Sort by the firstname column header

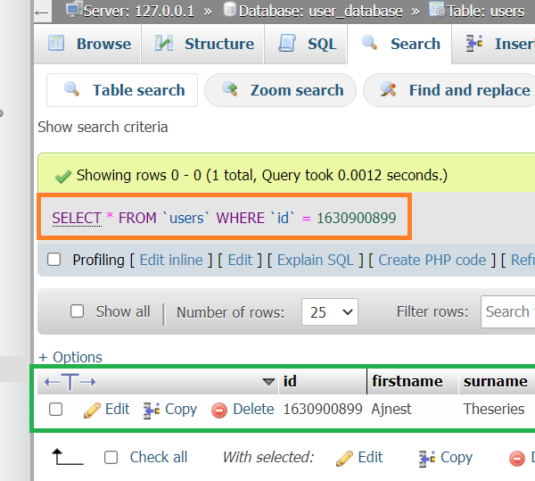407,381
